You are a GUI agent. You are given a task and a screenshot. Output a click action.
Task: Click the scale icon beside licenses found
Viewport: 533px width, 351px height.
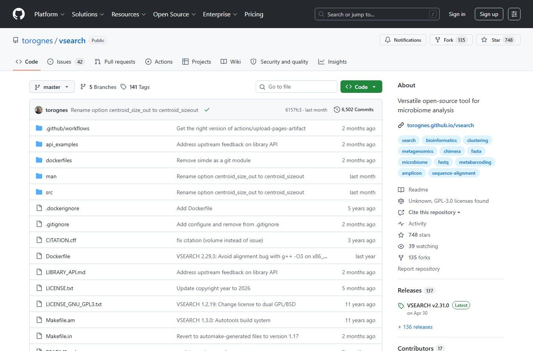[401, 201]
